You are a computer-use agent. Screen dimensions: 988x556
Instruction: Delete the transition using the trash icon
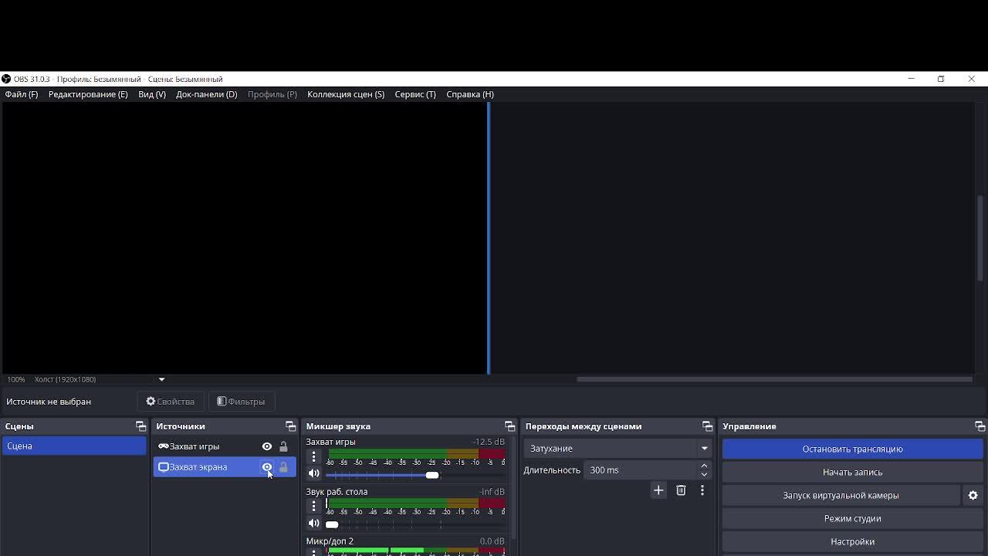tap(681, 490)
